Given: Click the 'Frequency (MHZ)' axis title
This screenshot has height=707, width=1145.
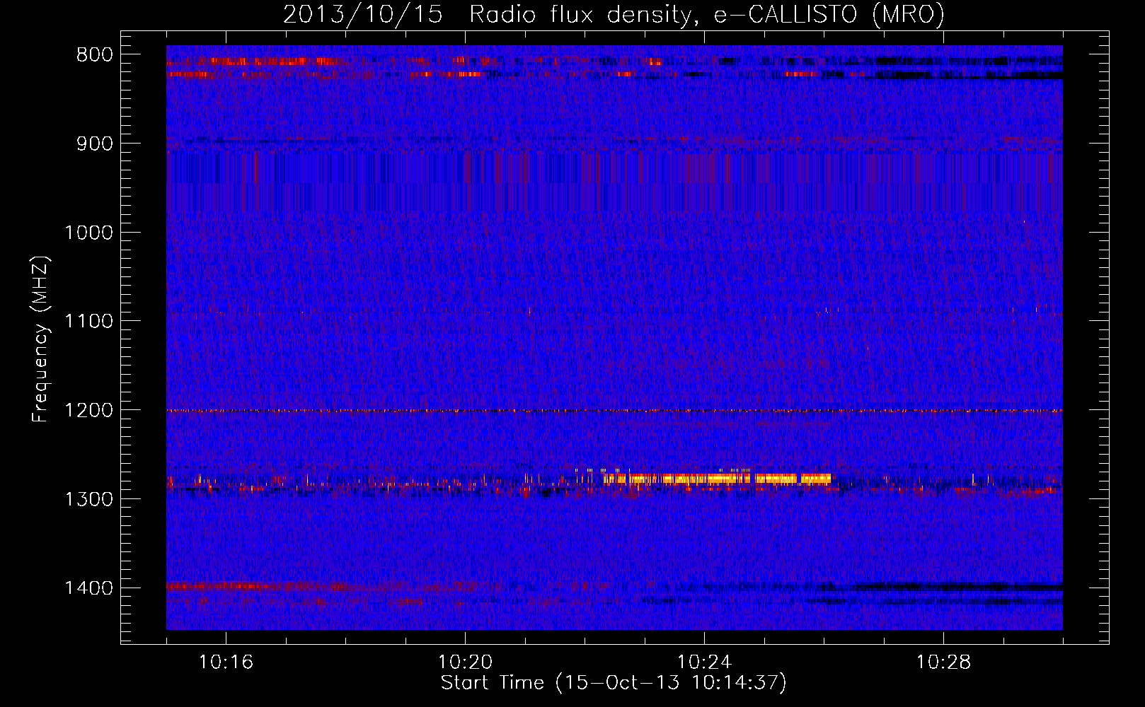Looking at the screenshot, I should (x=40, y=339).
